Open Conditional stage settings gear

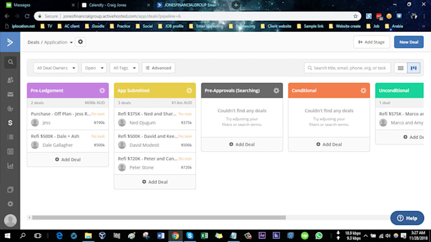tap(363, 91)
